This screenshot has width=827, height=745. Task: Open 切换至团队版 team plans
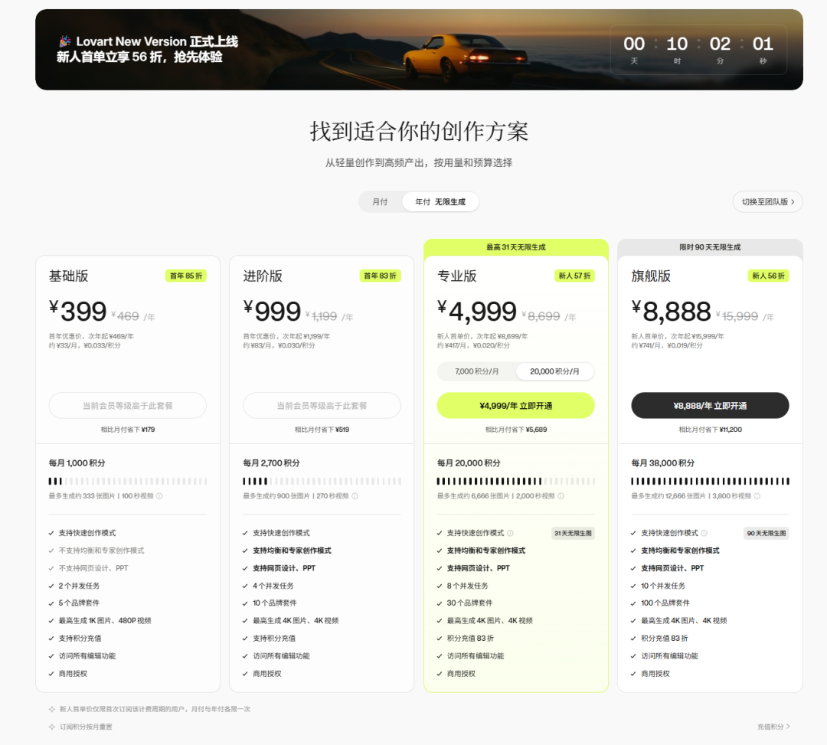(x=767, y=202)
